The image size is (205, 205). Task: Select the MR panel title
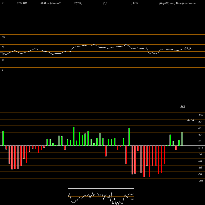pyautogui.click(x=183, y=107)
